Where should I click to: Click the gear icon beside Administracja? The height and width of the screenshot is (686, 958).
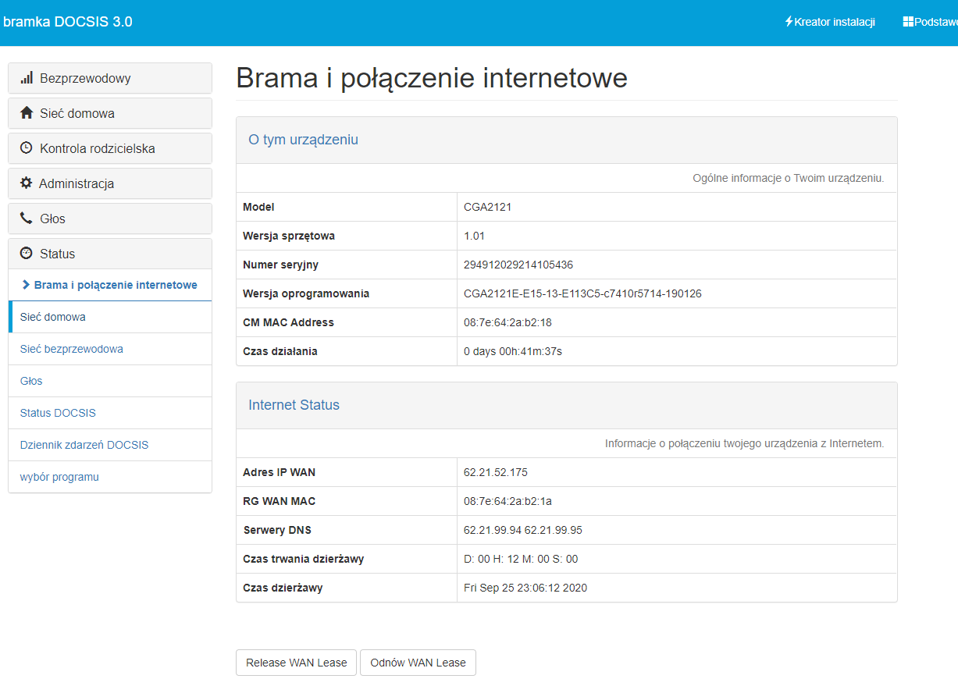[x=27, y=183]
